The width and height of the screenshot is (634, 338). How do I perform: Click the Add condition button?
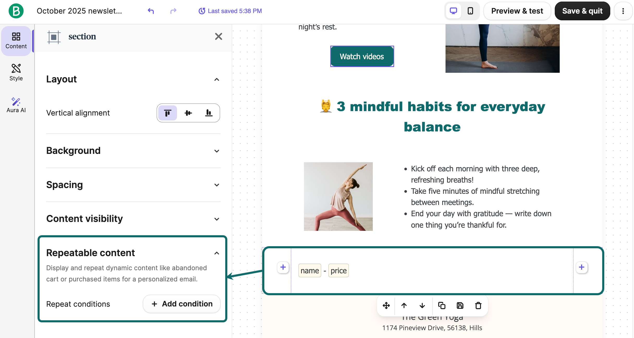point(182,304)
